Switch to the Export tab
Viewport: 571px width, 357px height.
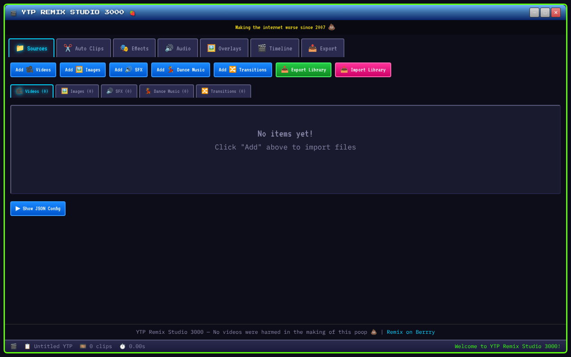click(x=323, y=48)
